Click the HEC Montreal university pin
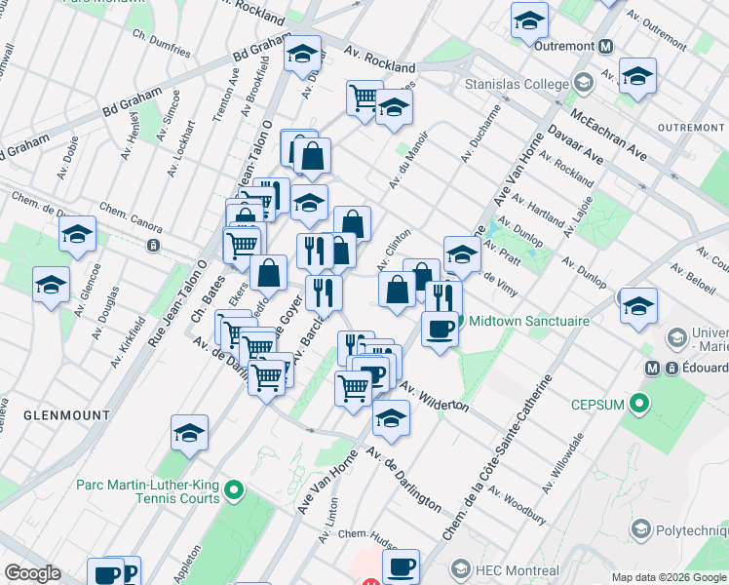The image size is (729, 585). [x=460, y=569]
